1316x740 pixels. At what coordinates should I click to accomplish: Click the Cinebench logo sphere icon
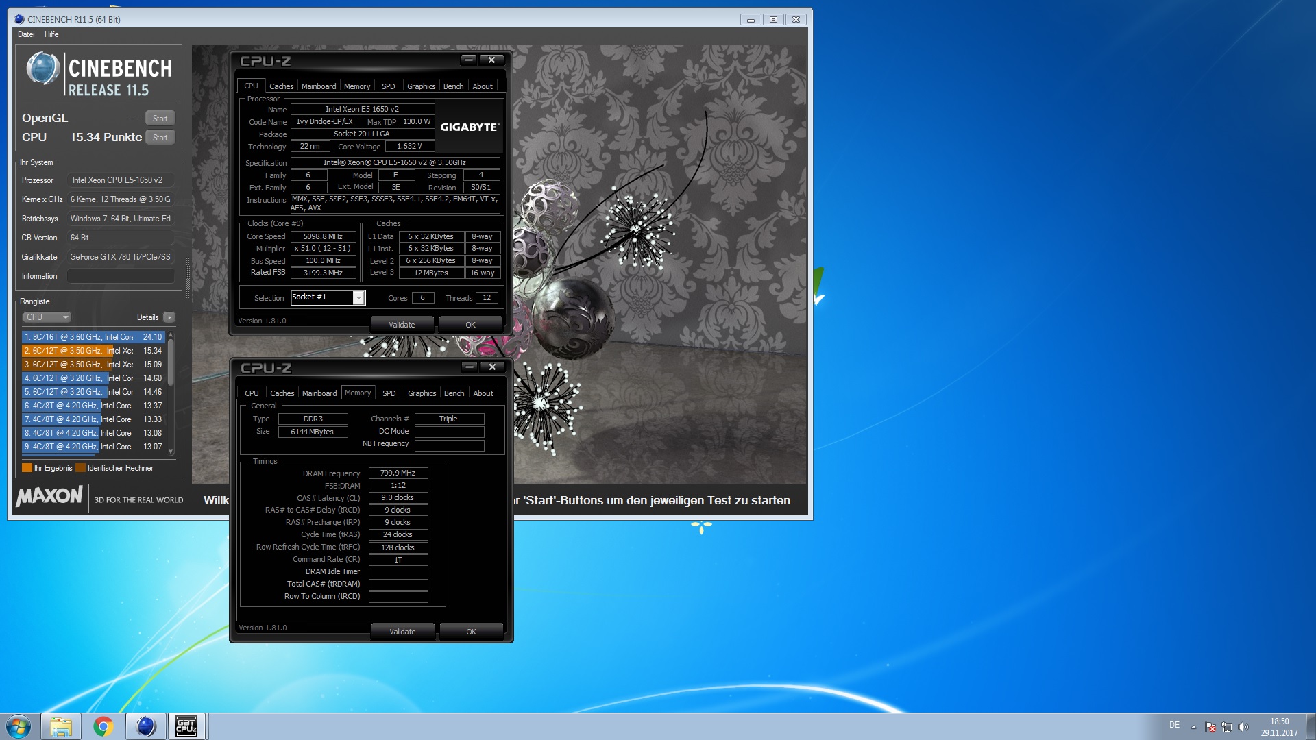tap(42, 69)
